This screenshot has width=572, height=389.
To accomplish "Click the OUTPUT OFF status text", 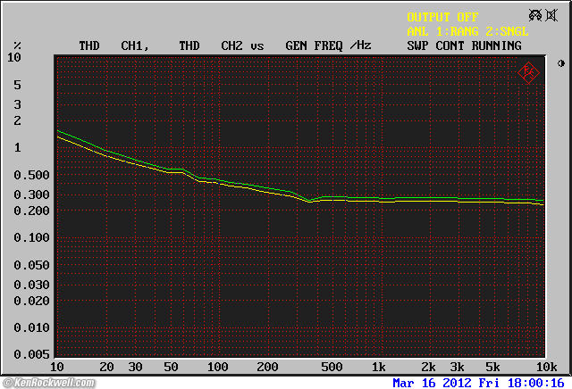I will point(442,17).
